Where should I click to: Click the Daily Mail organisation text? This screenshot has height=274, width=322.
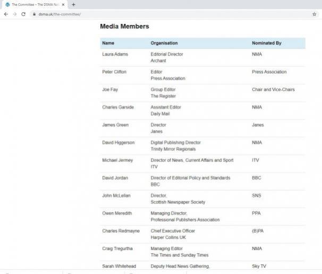click(x=160, y=114)
